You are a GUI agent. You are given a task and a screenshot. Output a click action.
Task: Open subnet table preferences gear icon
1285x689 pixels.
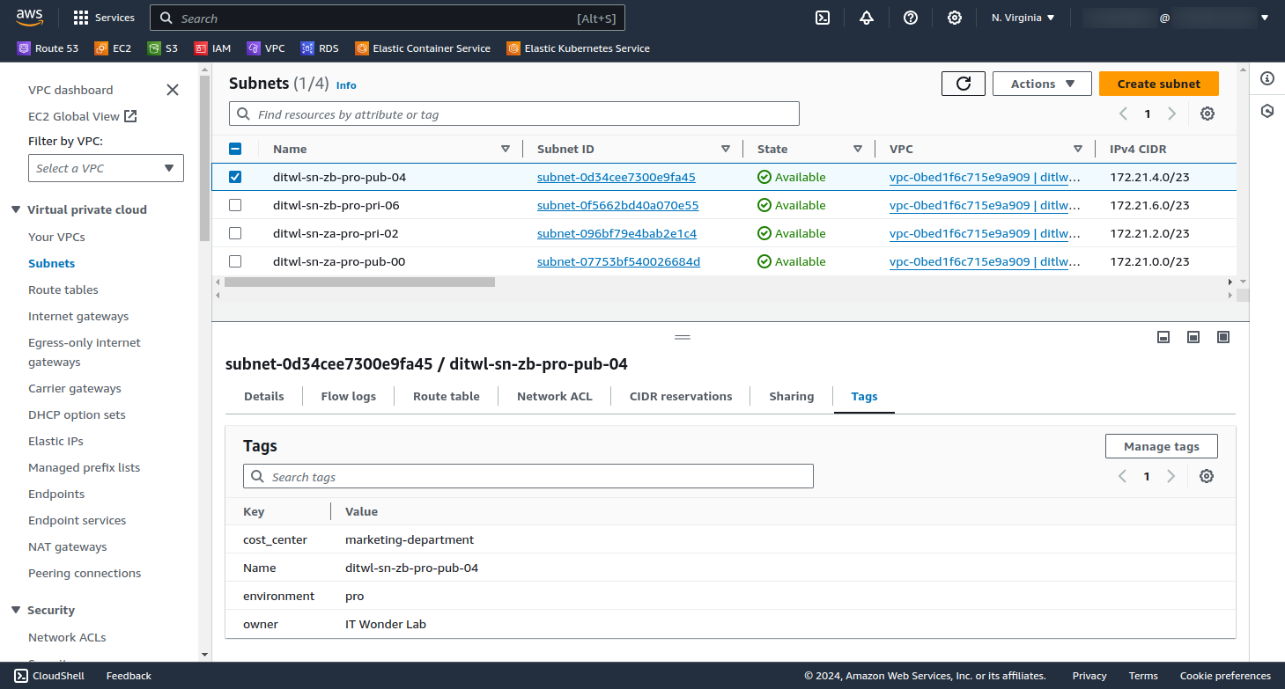click(1207, 114)
